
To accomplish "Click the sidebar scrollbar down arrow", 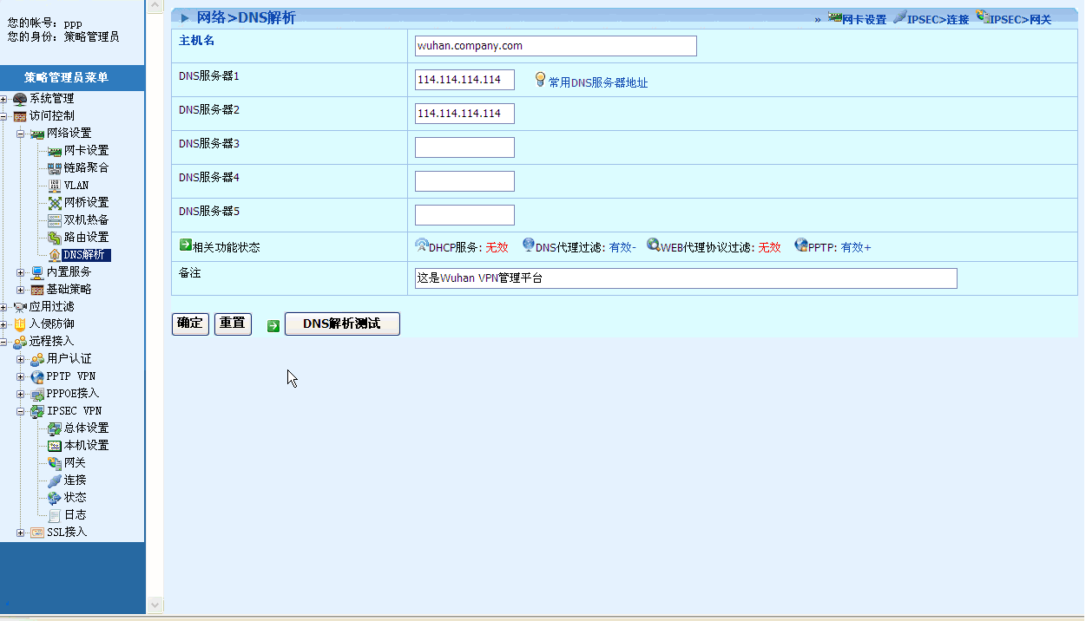I will pyautogui.click(x=155, y=604).
